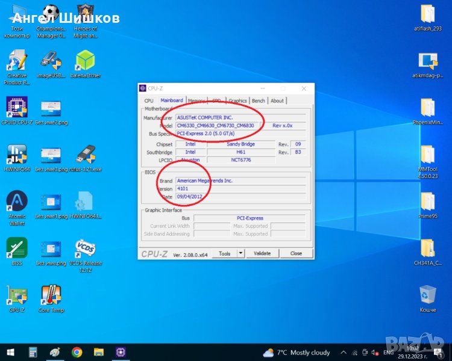Click Chrome icon in the taskbar
Screen dimensions: 452x361
point(77,352)
